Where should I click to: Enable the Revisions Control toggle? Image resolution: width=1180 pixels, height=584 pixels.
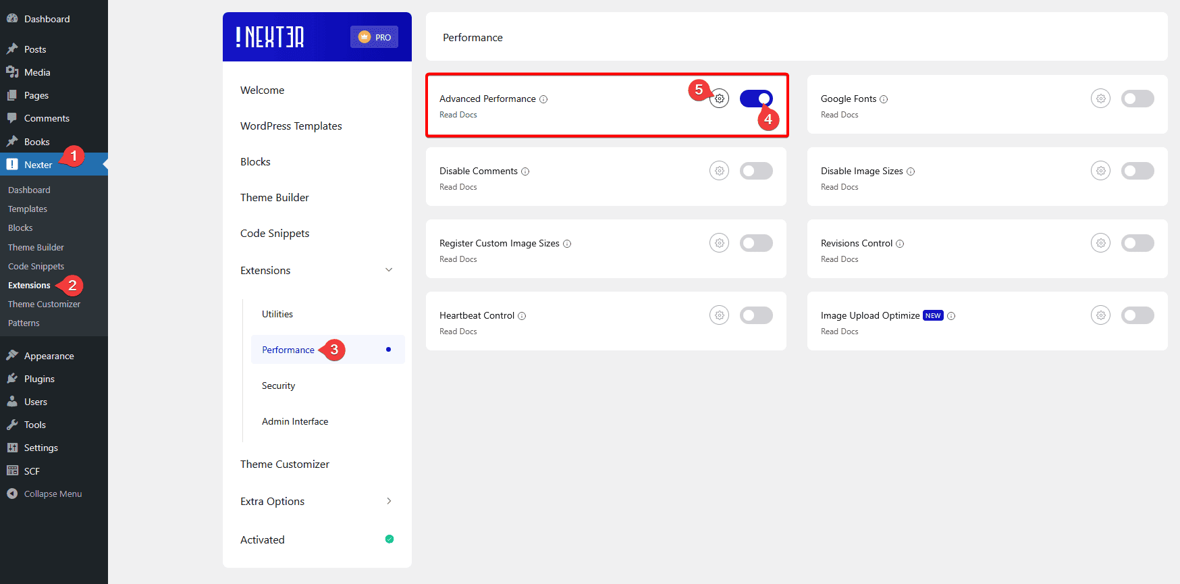pyautogui.click(x=1137, y=243)
